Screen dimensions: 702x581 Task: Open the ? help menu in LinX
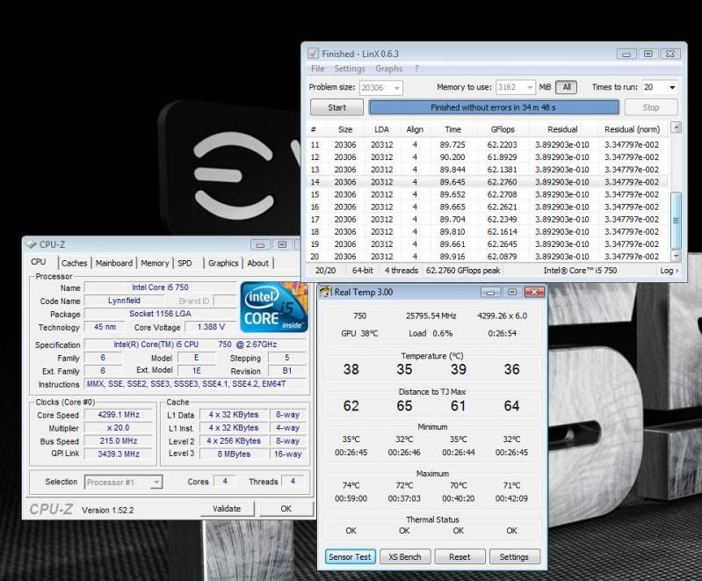416,69
